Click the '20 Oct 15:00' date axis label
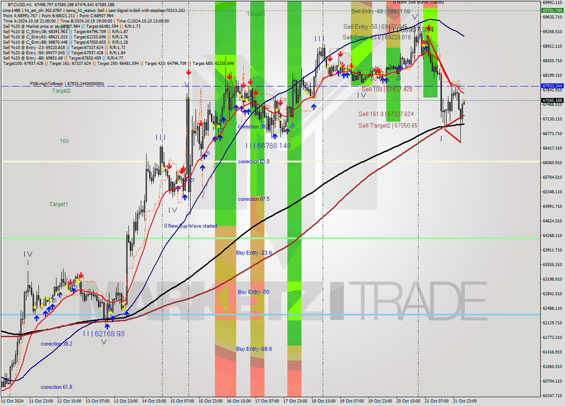The image size is (565, 406). (408, 401)
